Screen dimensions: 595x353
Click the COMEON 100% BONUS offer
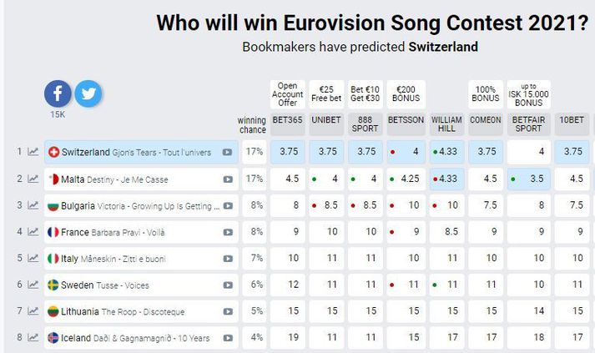[486, 94]
